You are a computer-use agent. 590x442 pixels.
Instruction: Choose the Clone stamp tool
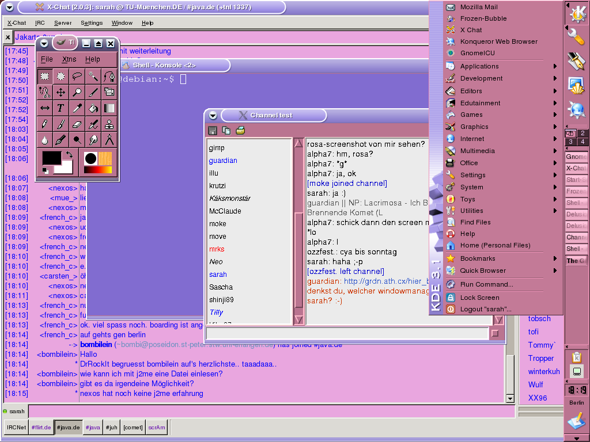tap(109, 124)
